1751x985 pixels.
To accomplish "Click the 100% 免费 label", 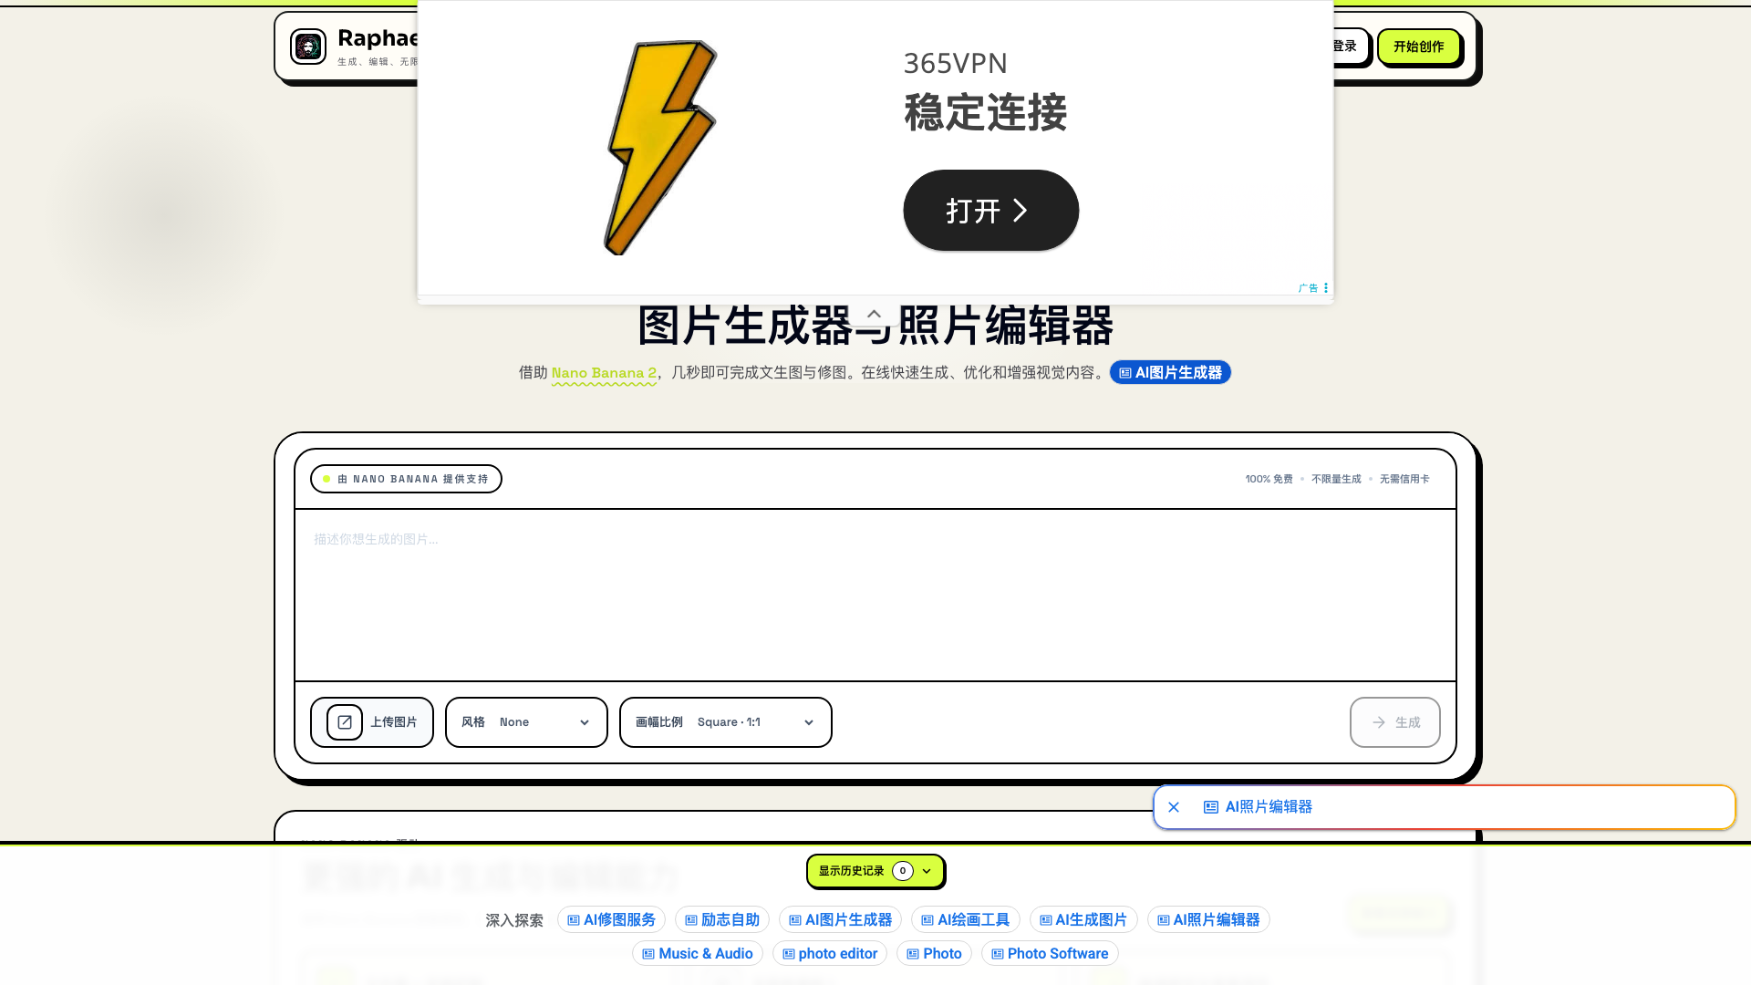I will [1269, 479].
